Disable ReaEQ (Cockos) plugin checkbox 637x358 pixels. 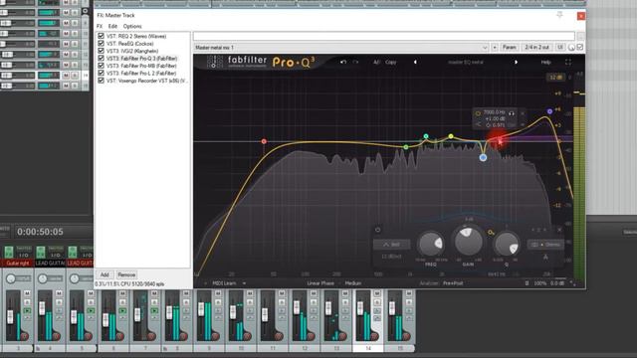[102, 44]
